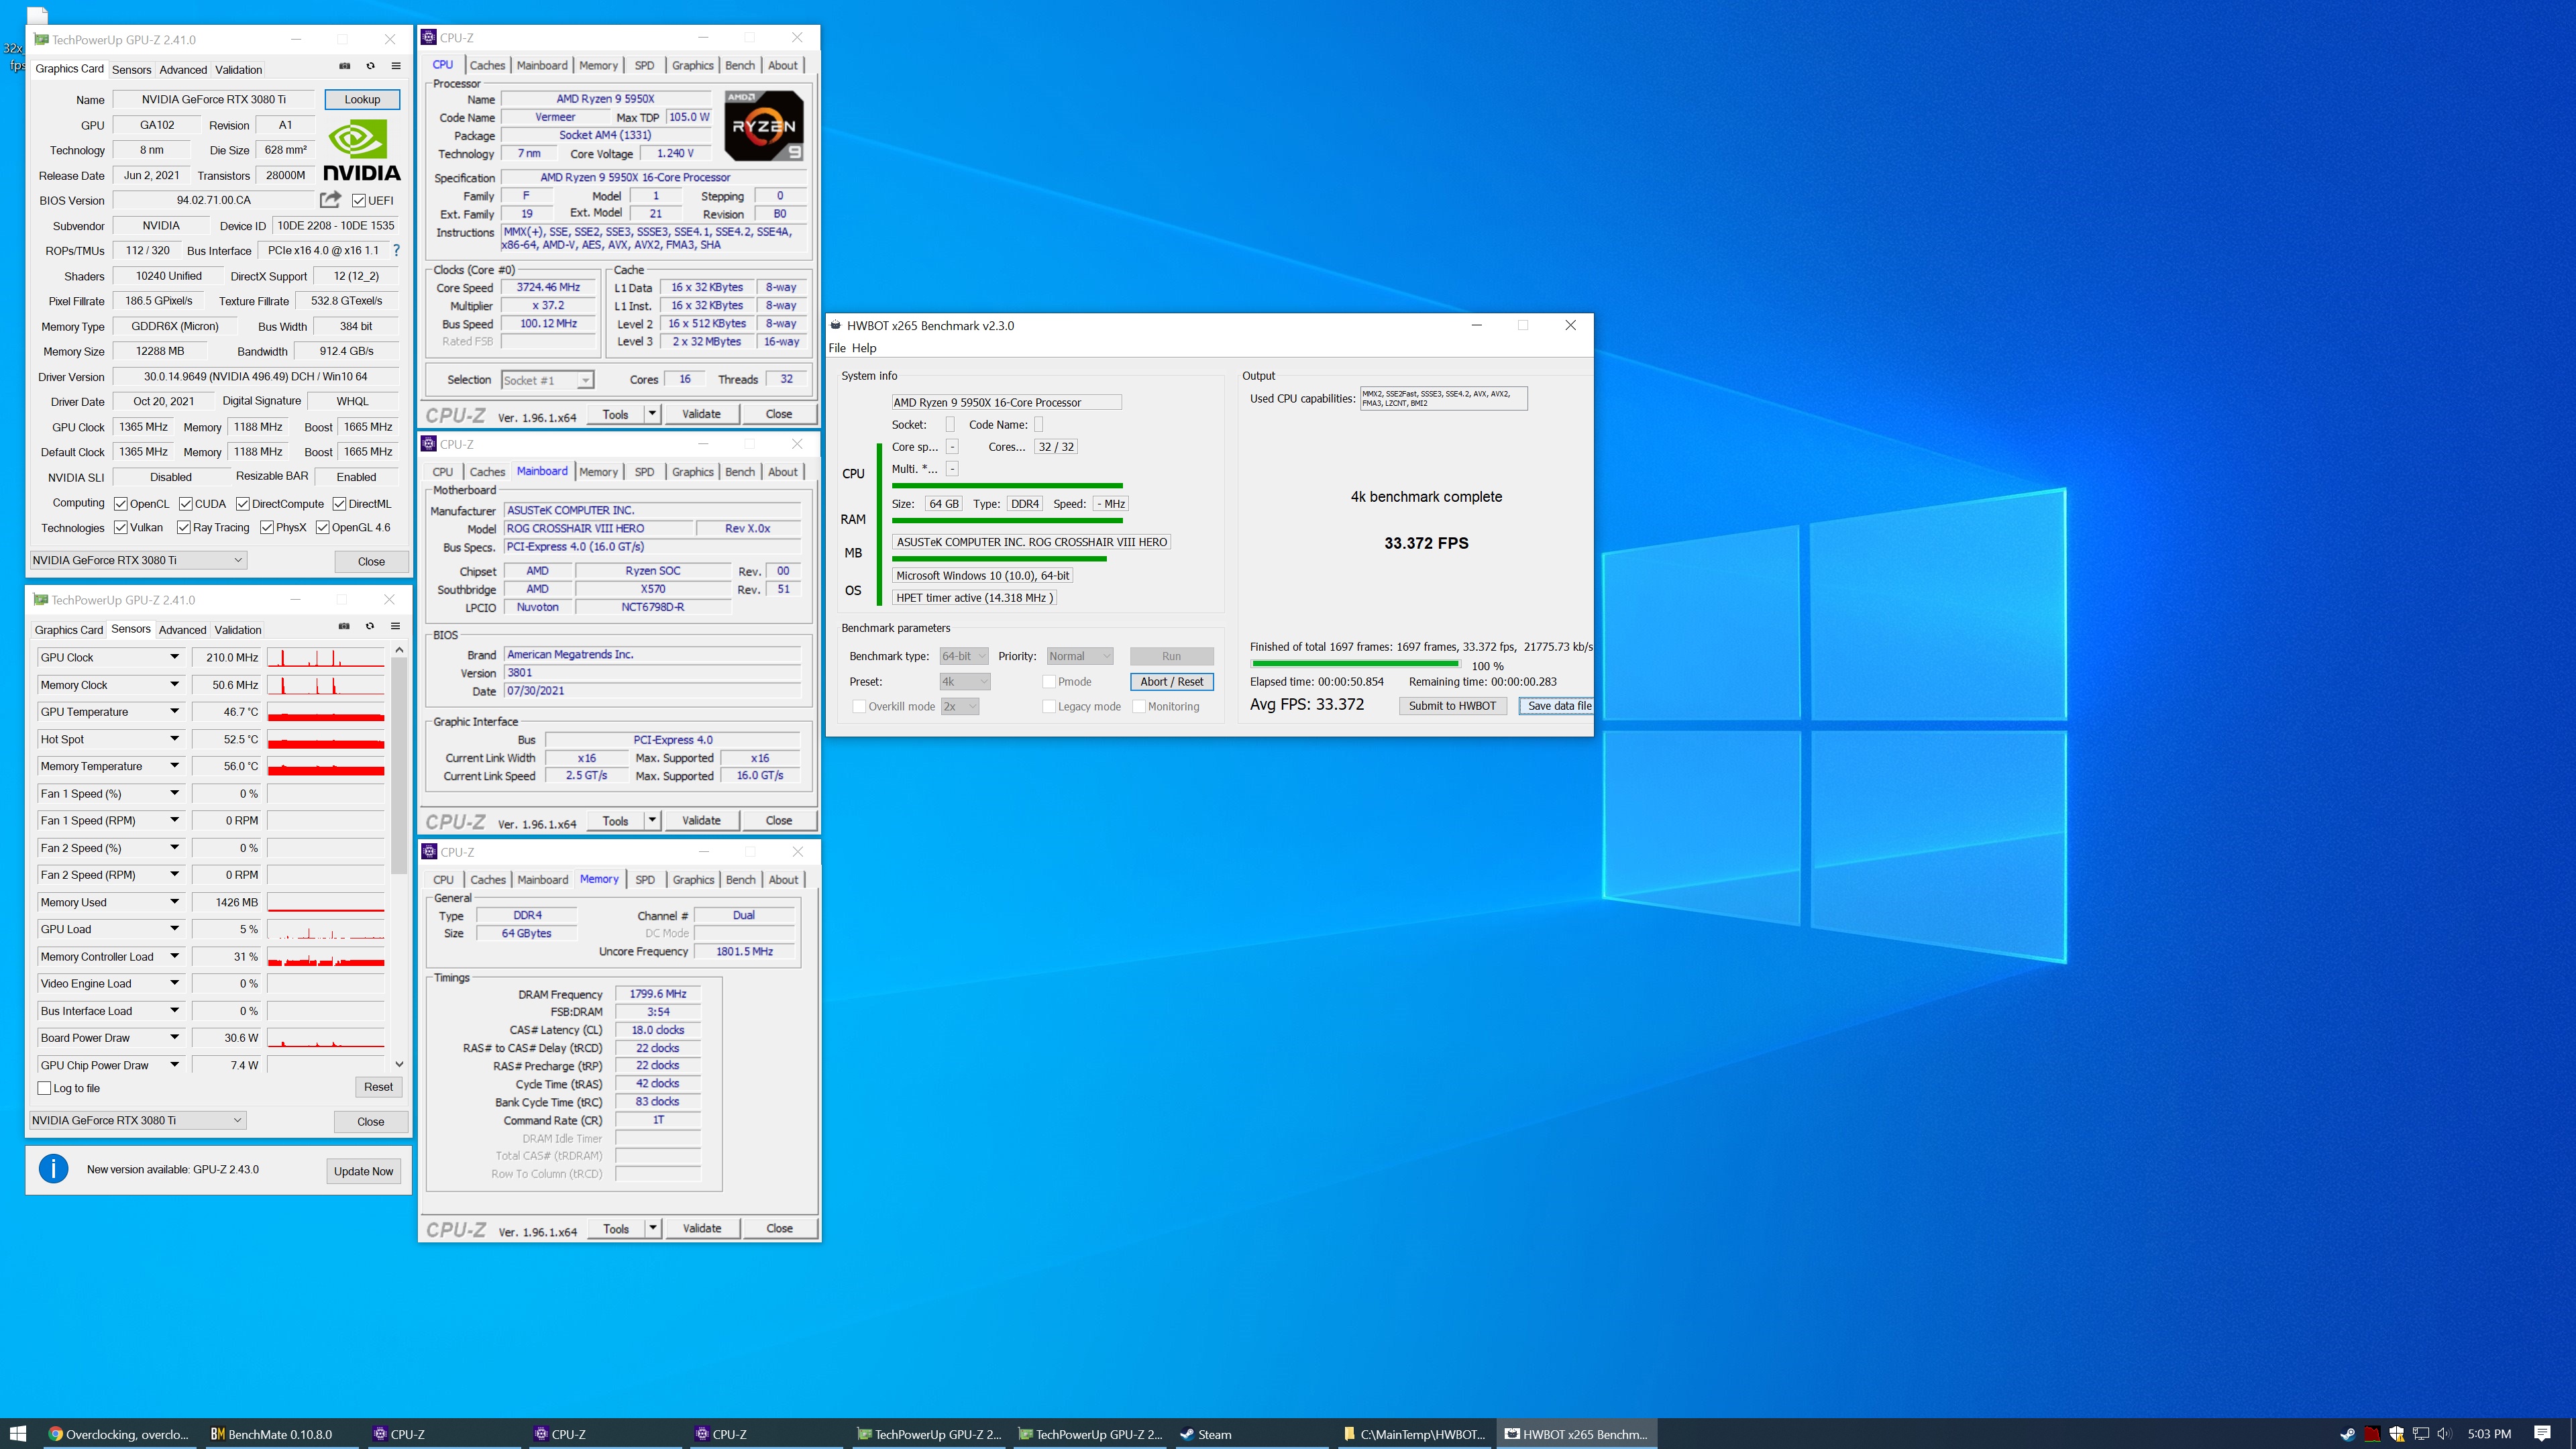2576x1449 pixels.
Task: Click the screenshot camera icon in top GPU-Z window
Action: (x=345, y=66)
